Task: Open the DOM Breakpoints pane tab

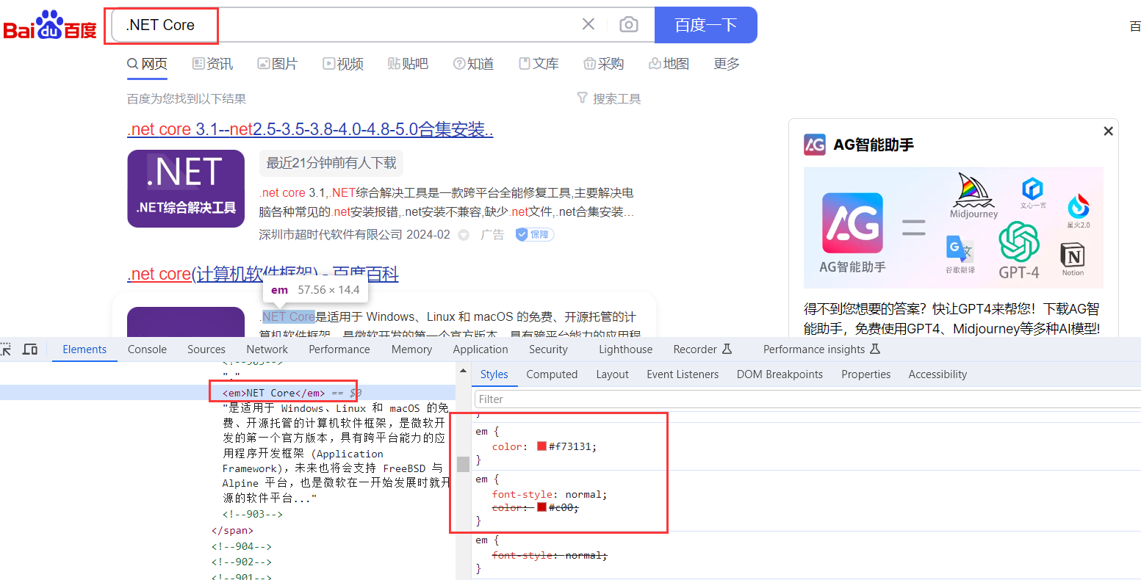Action: [780, 374]
